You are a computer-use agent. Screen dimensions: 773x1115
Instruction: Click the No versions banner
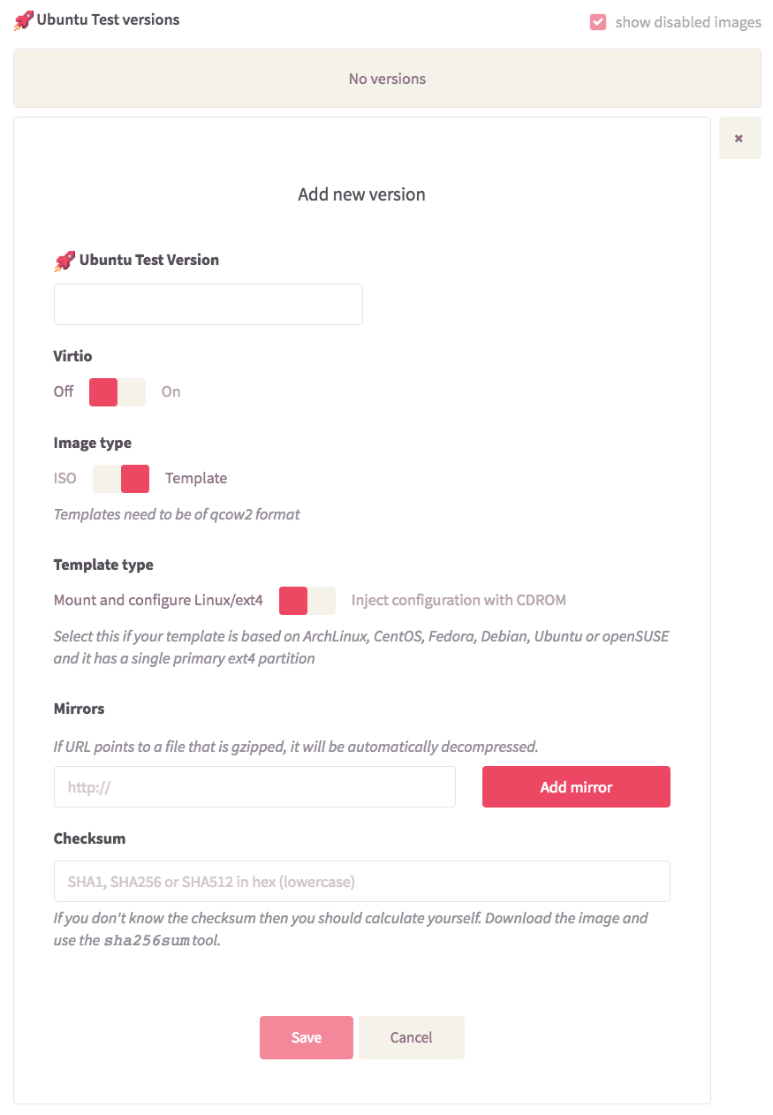(x=387, y=79)
